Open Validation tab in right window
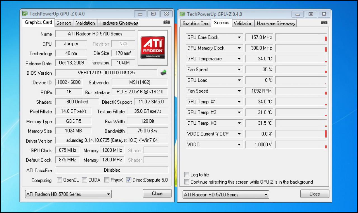The height and width of the screenshot is (213, 358). coord(243,23)
